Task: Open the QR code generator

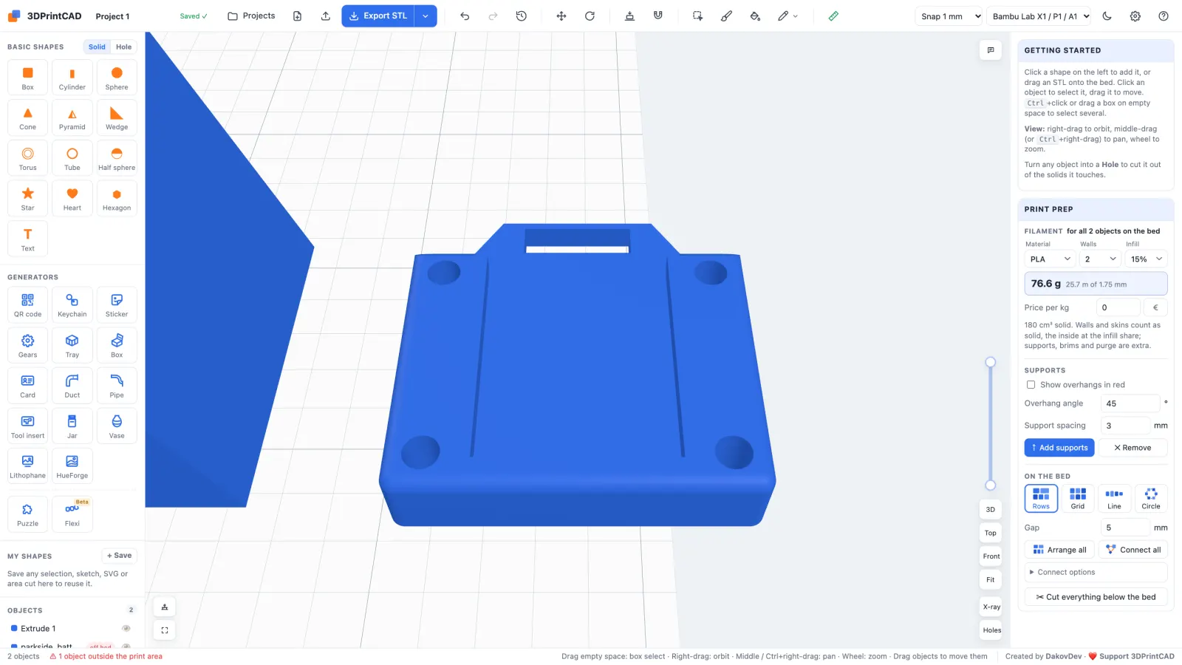Action: [x=27, y=304]
